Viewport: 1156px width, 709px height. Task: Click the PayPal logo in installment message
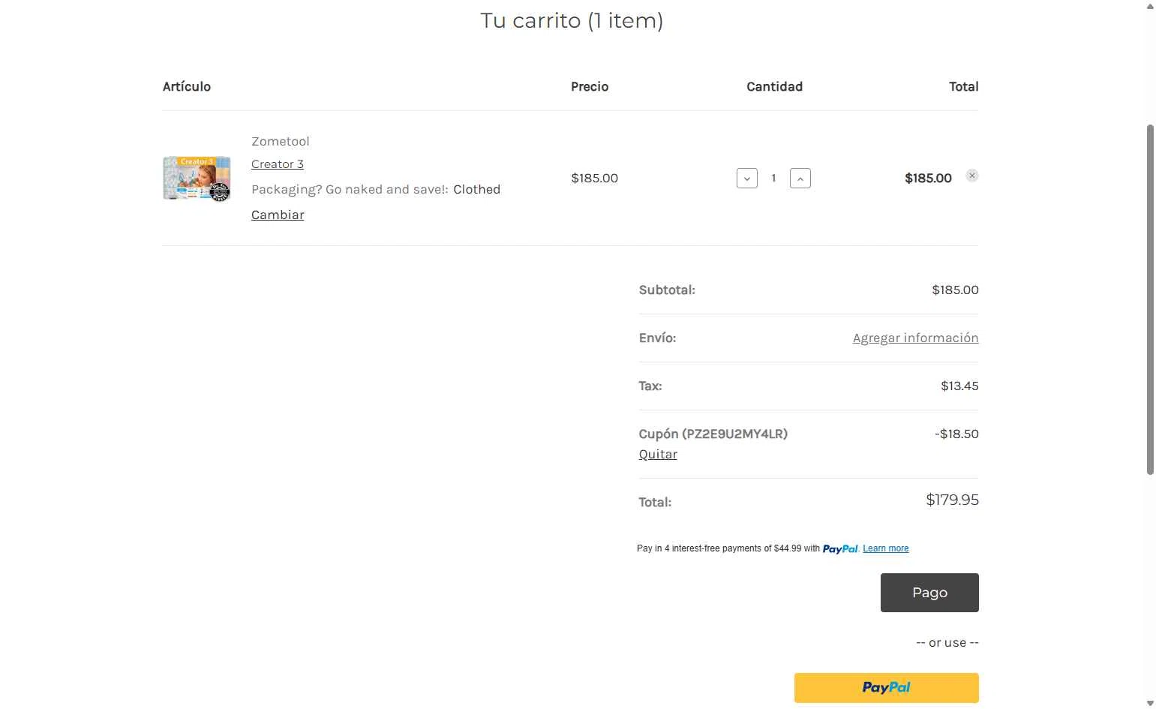click(840, 549)
